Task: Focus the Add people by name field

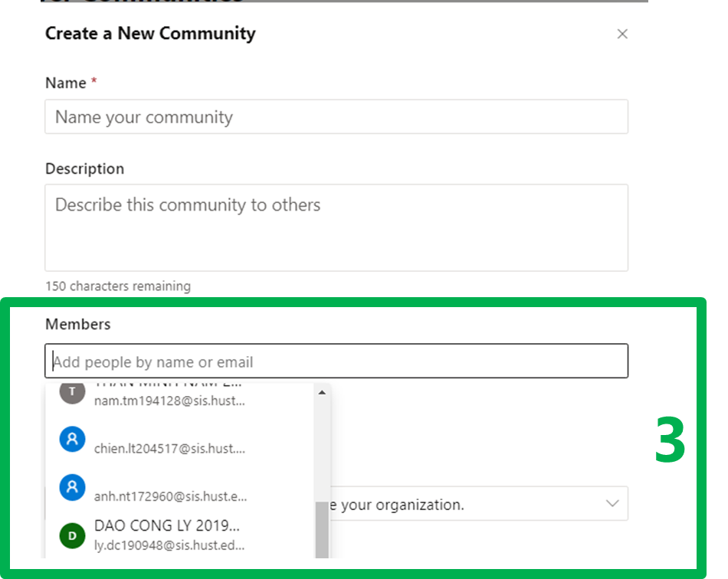Action: point(336,361)
